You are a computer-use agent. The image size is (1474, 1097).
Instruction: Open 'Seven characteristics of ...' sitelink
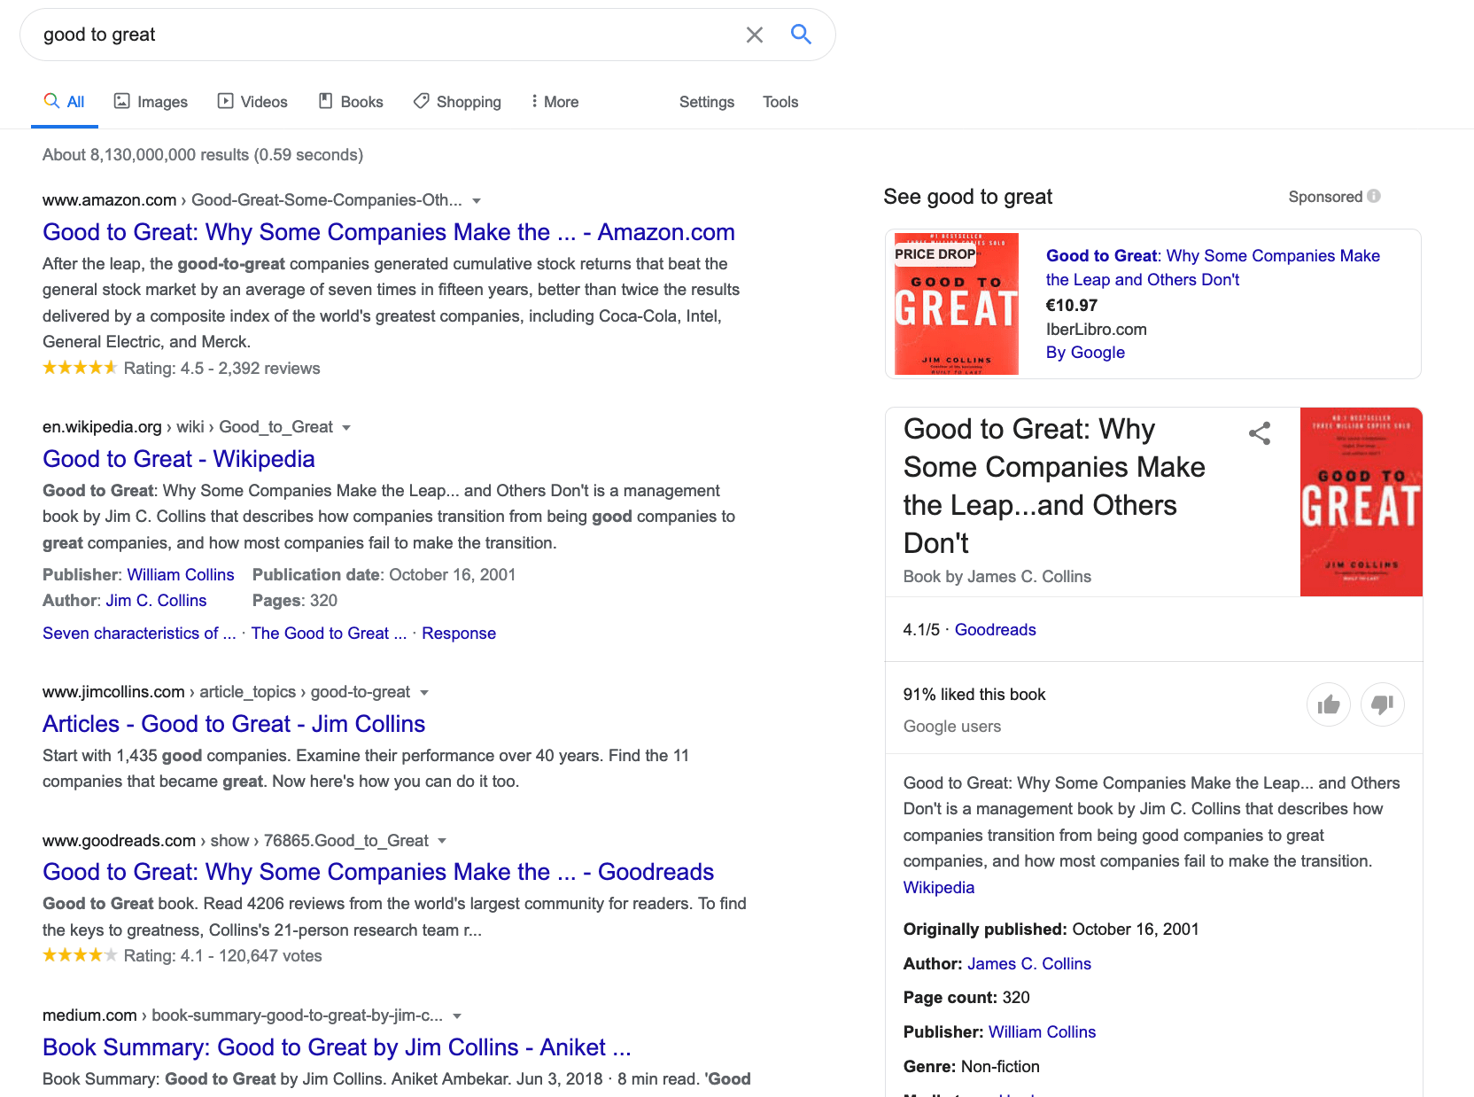coord(139,634)
